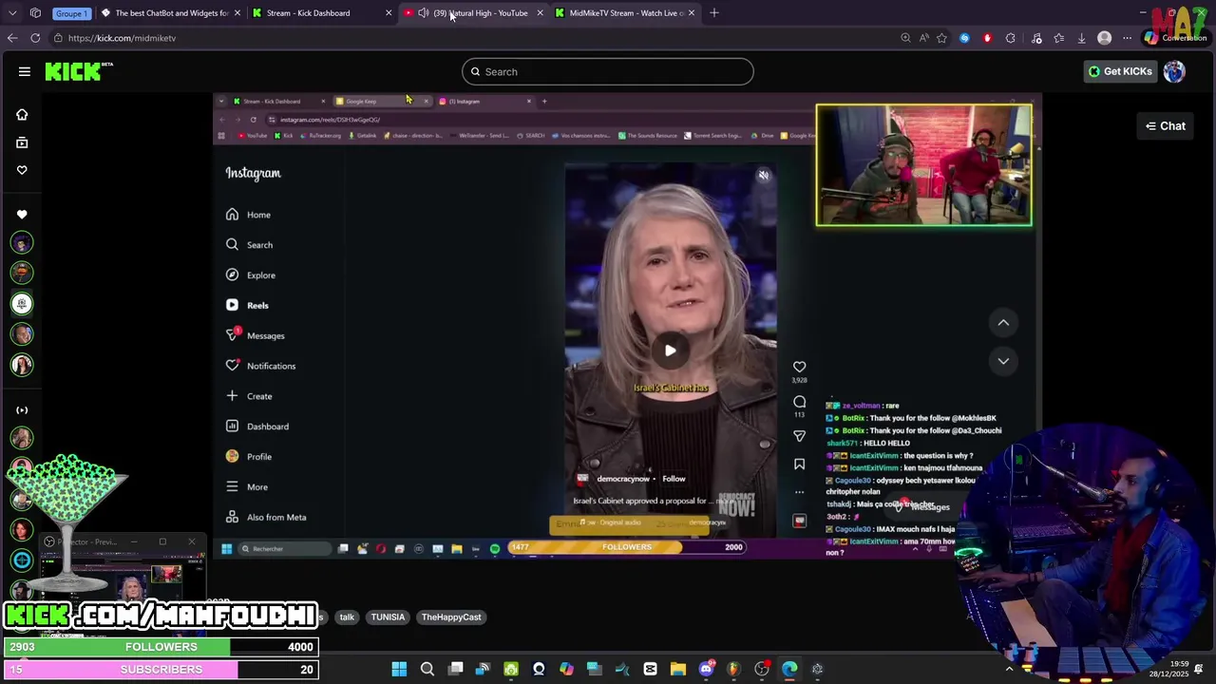Go to previous reel with up chevron
1216x684 pixels.
pyautogui.click(x=1003, y=323)
